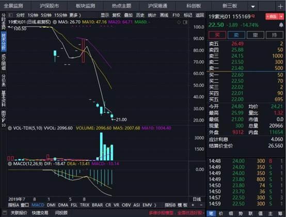Viewport: 286px width, 217px height.
Task: Expand 更多 chart period options
Action: pos(75,15)
